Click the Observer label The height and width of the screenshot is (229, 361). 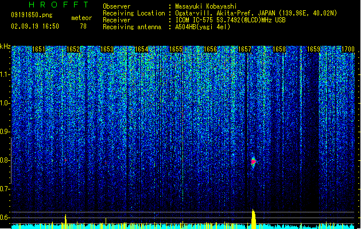click(x=117, y=6)
